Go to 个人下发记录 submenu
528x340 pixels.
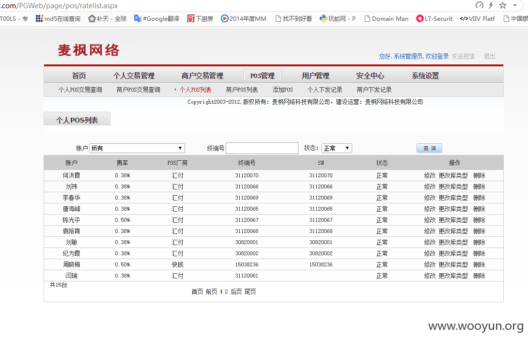pyautogui.click(x=325, y=90)
